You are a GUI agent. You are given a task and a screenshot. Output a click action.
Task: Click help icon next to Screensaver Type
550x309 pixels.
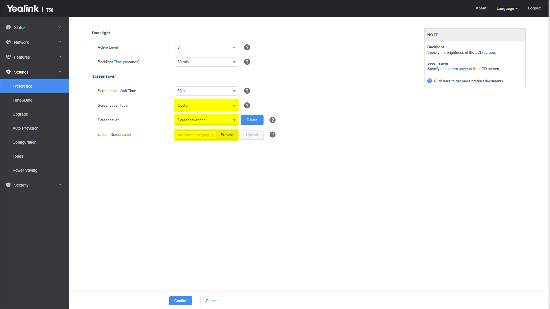(247, 106)
